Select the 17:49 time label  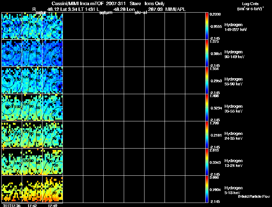coord(52,205)
